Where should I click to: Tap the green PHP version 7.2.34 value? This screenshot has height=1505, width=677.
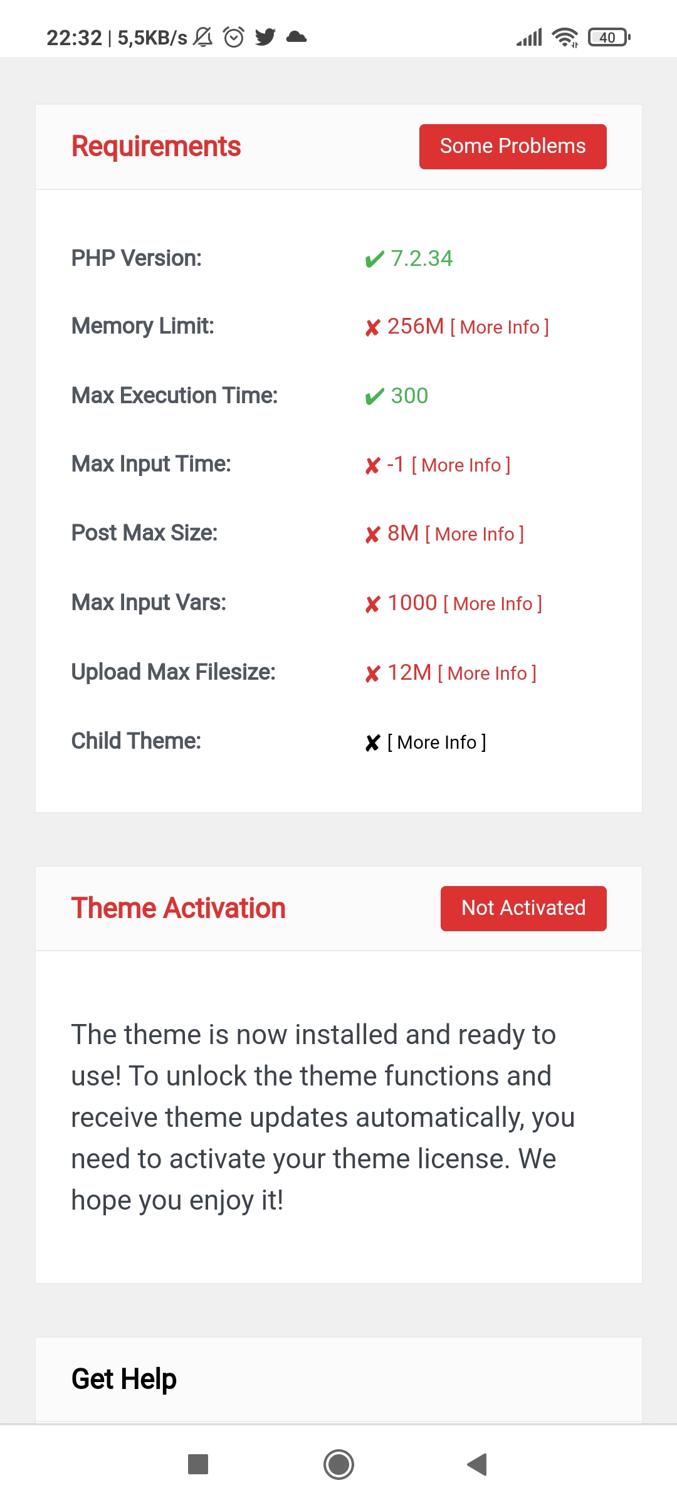(x=421, y=258)
